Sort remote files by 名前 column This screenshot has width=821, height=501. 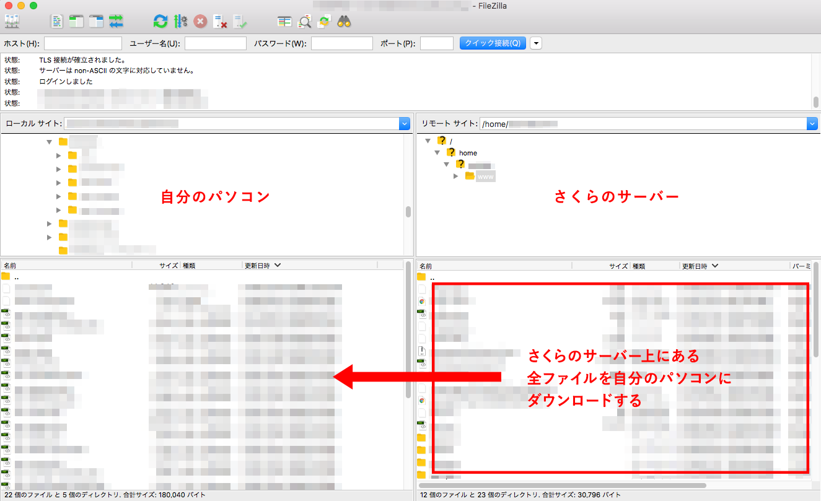coord(494,266)
